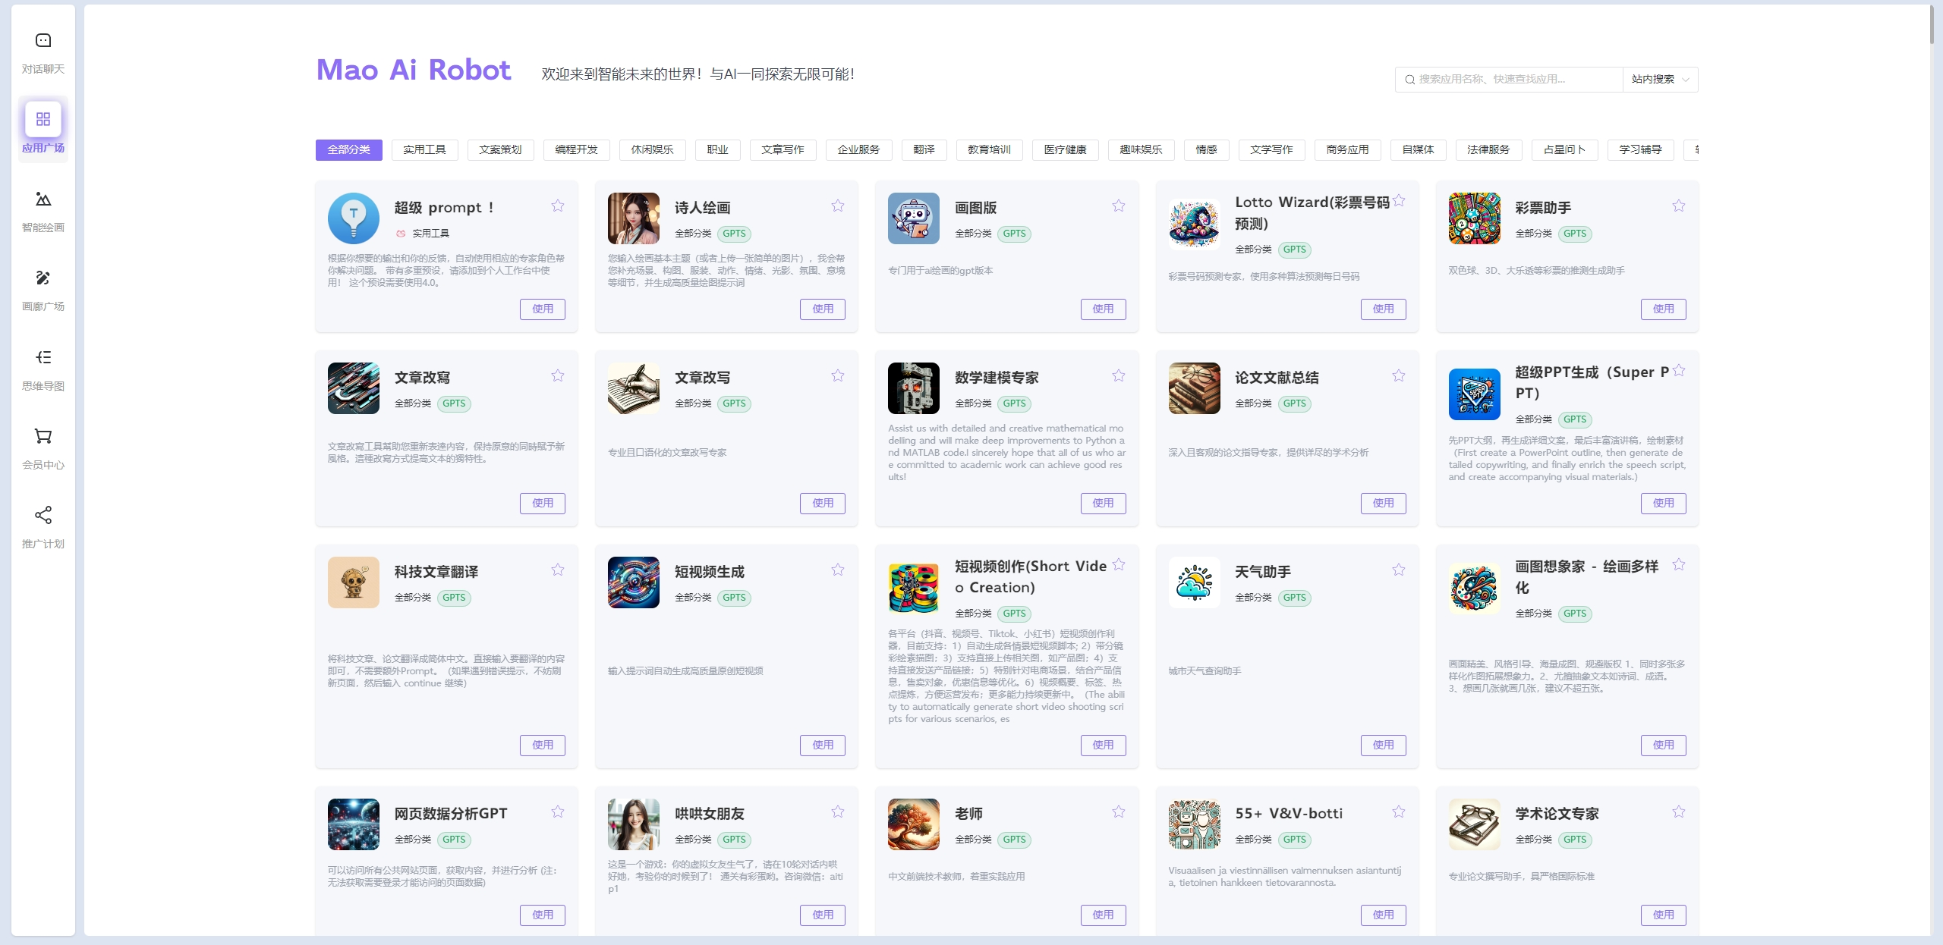
Task: Filter by 占星问卜 category
Action: 1565,150
